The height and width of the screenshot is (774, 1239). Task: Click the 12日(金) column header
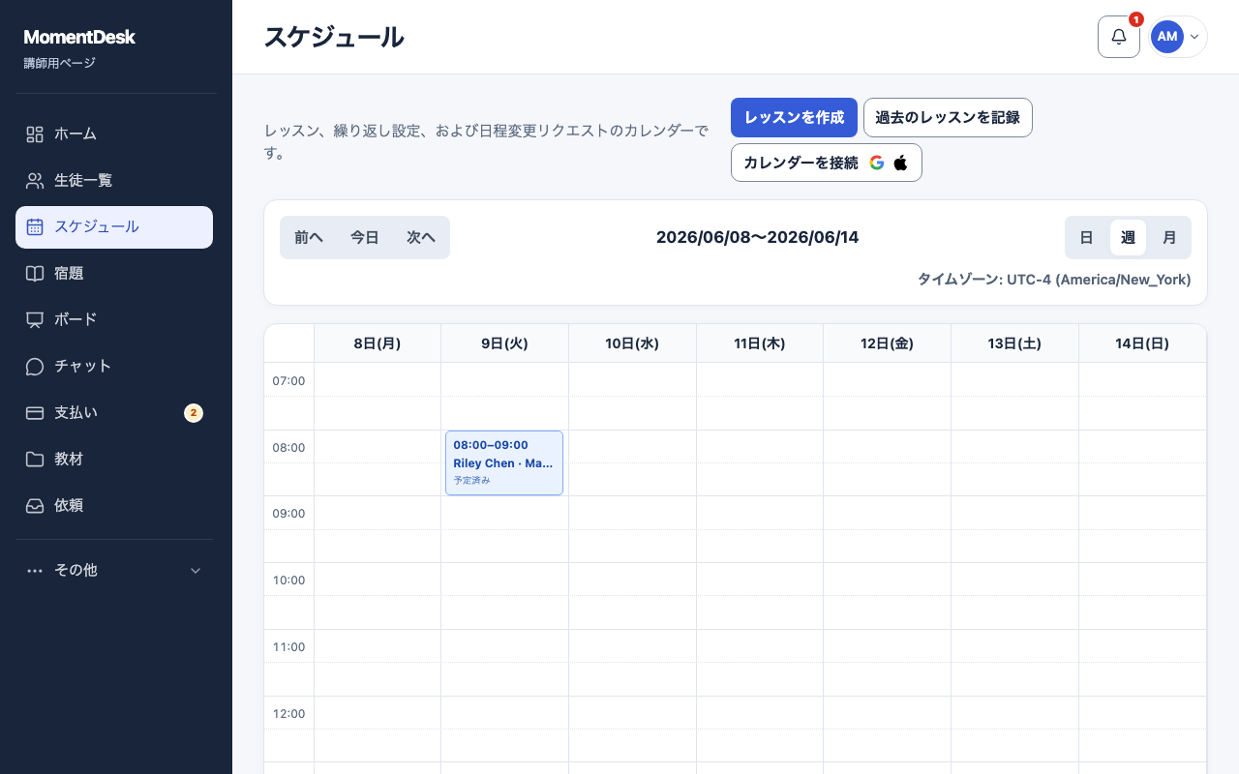[x=887, y=343]
